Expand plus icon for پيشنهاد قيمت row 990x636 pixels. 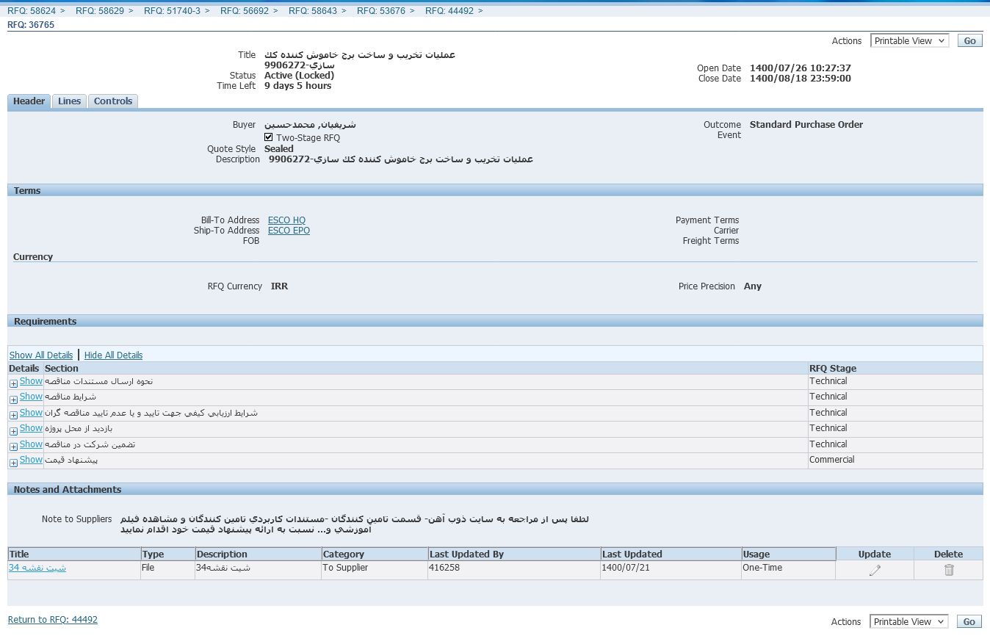point(13,463)
